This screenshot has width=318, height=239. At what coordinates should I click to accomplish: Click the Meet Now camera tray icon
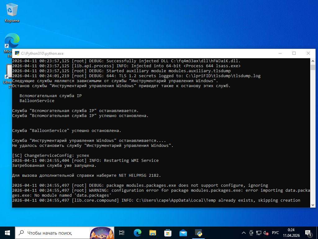[x=251, y=233]
